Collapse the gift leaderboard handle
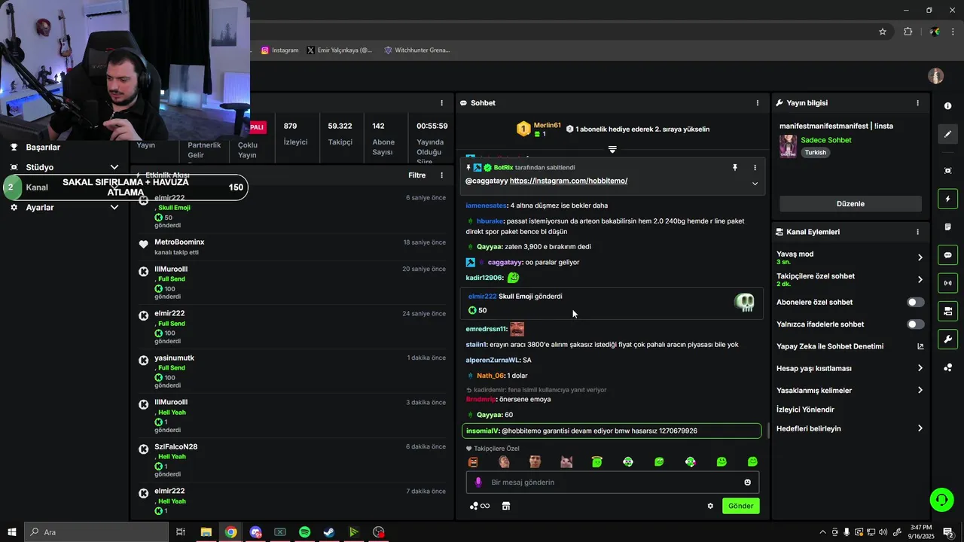964x542 pixels. coord(612,150)
